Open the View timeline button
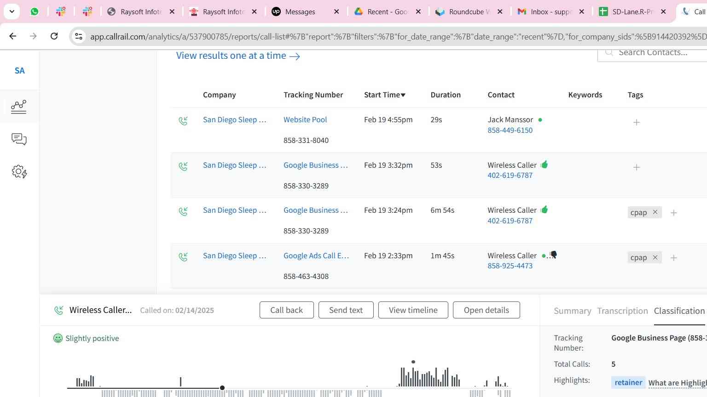The image size is (707, 397). (413, 310)
